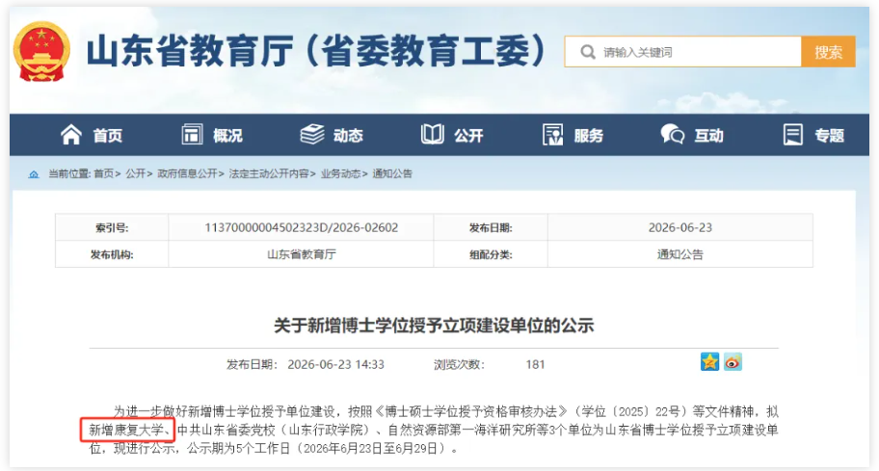
Task: Click the 浏览次数 label
Action: tap(459, 365)
